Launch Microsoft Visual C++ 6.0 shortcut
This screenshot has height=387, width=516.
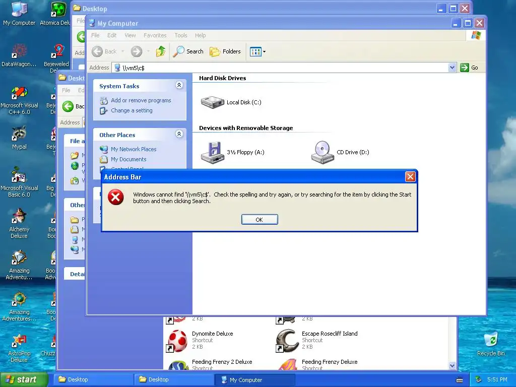tap(19, 100)
